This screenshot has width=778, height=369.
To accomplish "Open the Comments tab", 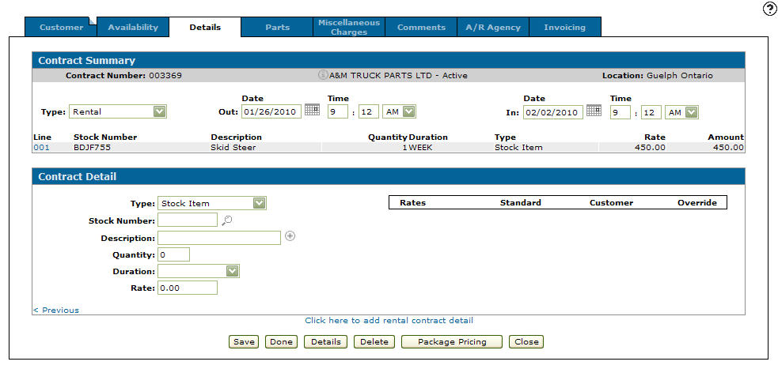I will click(x=421, y=27).
